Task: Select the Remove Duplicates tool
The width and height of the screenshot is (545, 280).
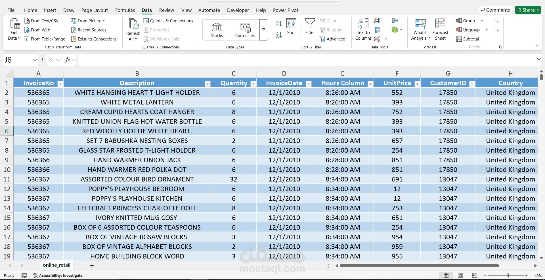Action: tap(377, 29)
